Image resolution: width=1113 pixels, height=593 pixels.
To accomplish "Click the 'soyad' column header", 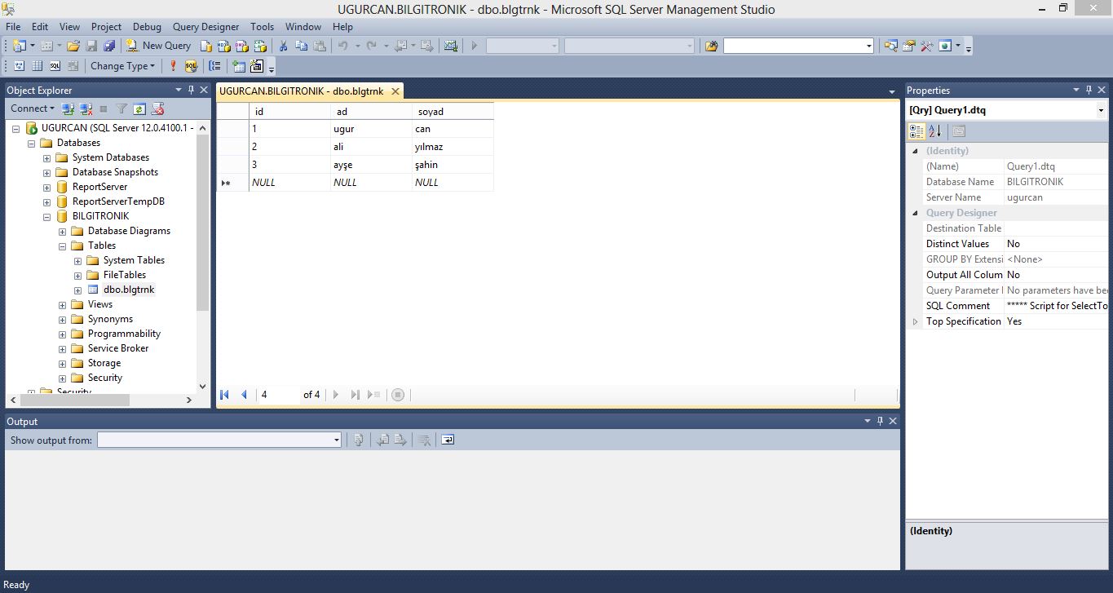I will [453, 111].
